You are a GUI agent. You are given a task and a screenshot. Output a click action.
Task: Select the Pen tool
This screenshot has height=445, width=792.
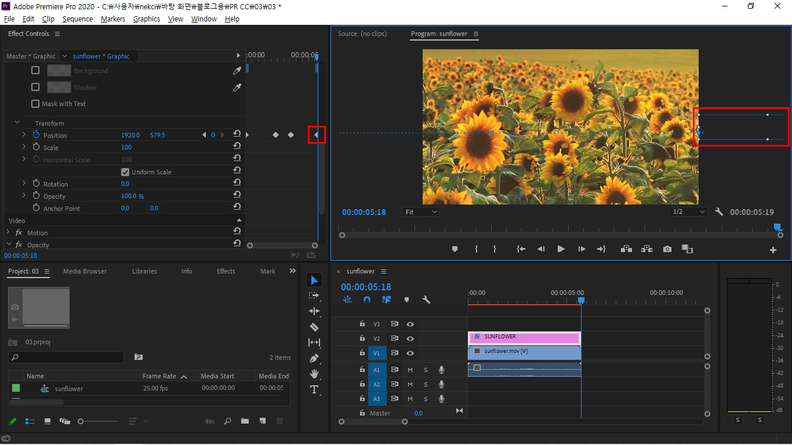[x=314, y=358]
